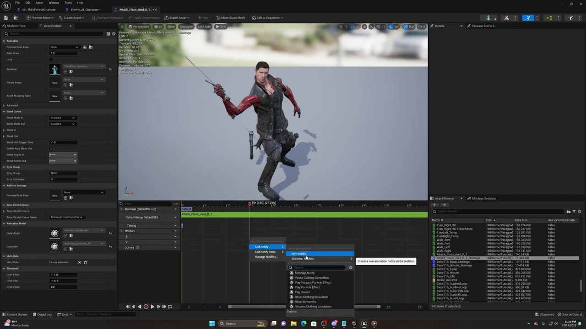Select the viewport Select mode cursor icon

pyautogui.click(x=340, y=27)
